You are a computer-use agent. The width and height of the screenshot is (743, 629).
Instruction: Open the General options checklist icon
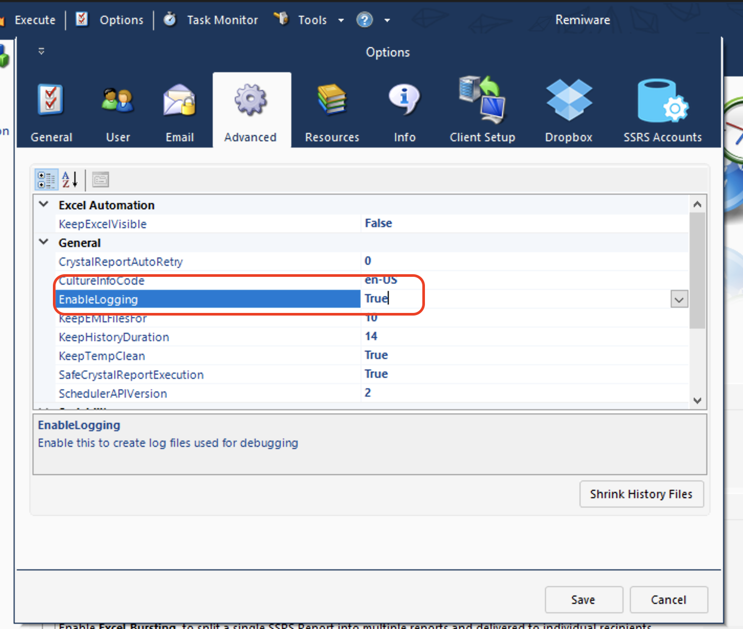(x=51, y=100)
